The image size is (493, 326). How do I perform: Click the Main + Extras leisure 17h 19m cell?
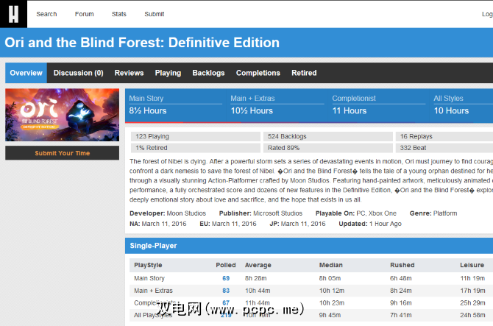[472, 291]
